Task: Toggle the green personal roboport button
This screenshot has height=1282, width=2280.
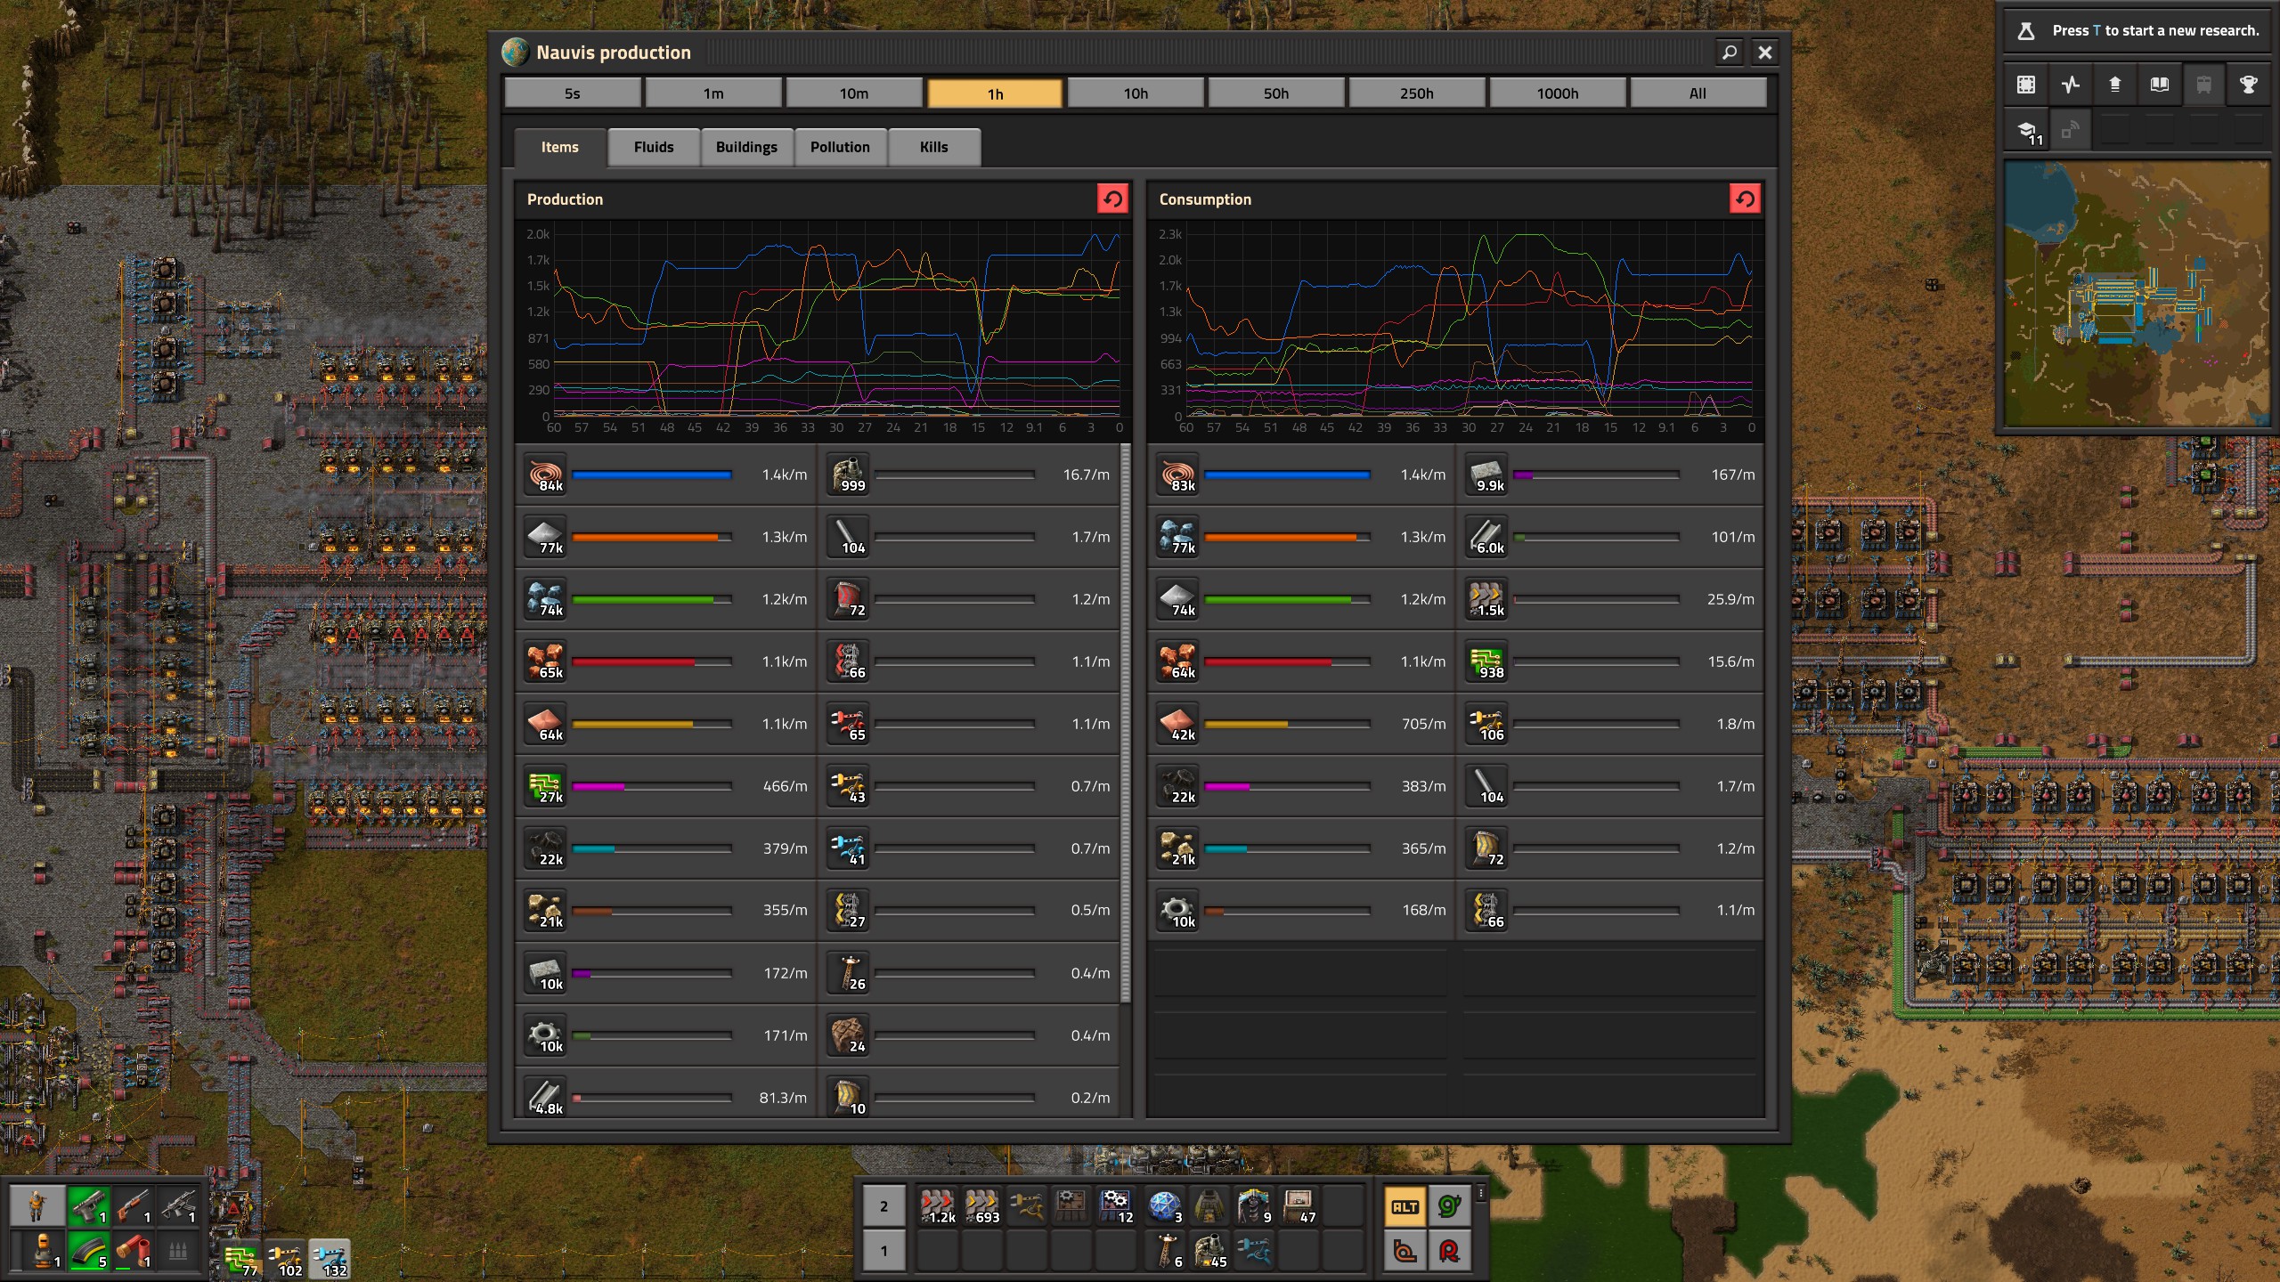Action: (1449, 1206)
